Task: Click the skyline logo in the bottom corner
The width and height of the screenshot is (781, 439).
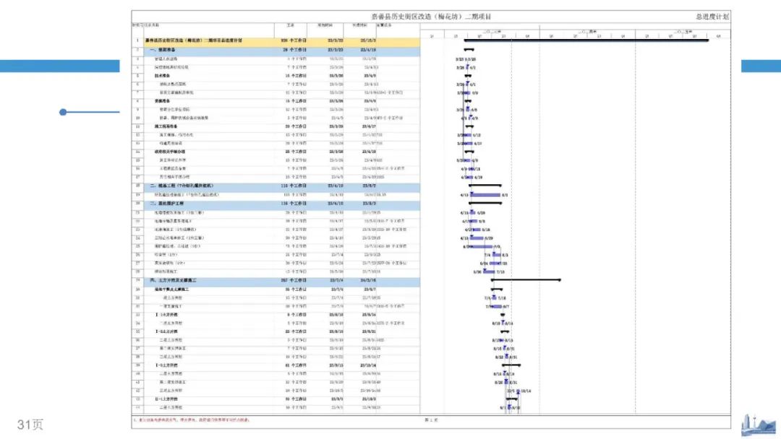Action: [758, 425]
